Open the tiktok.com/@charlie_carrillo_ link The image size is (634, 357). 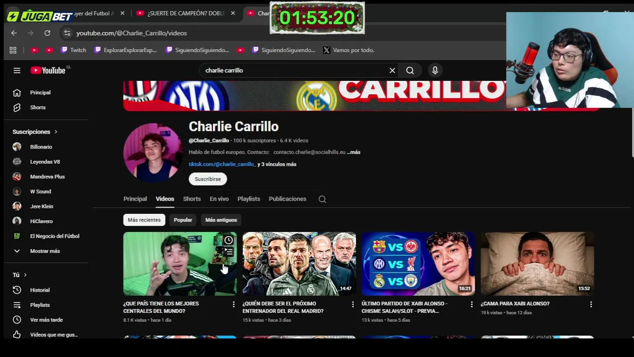tap(222, 164)
